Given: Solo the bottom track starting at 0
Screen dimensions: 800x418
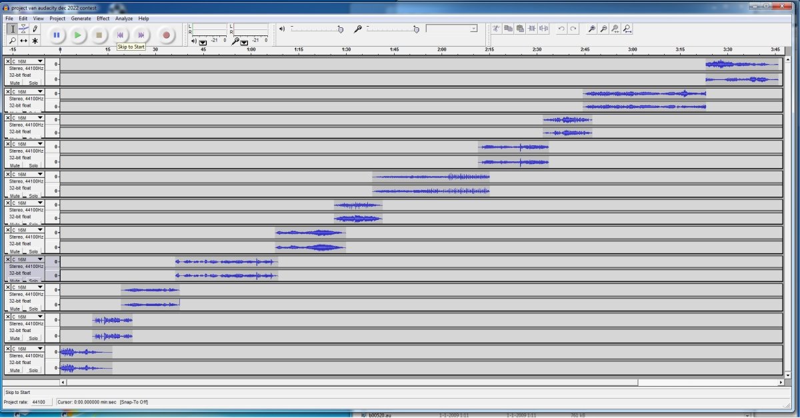Looking at the screenshot, I should (33, 370).
